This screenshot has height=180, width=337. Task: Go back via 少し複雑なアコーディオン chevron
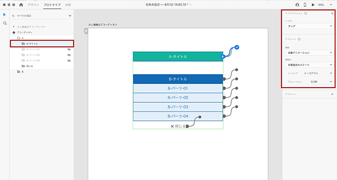click(14, 27)
